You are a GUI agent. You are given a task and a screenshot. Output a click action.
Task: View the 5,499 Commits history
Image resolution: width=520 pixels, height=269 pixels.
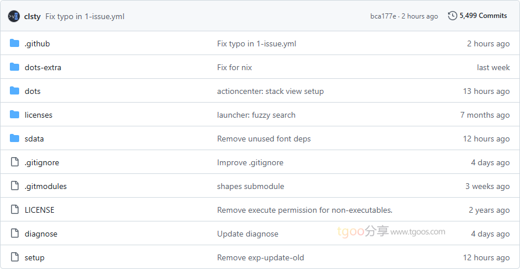tap(483, 16)
